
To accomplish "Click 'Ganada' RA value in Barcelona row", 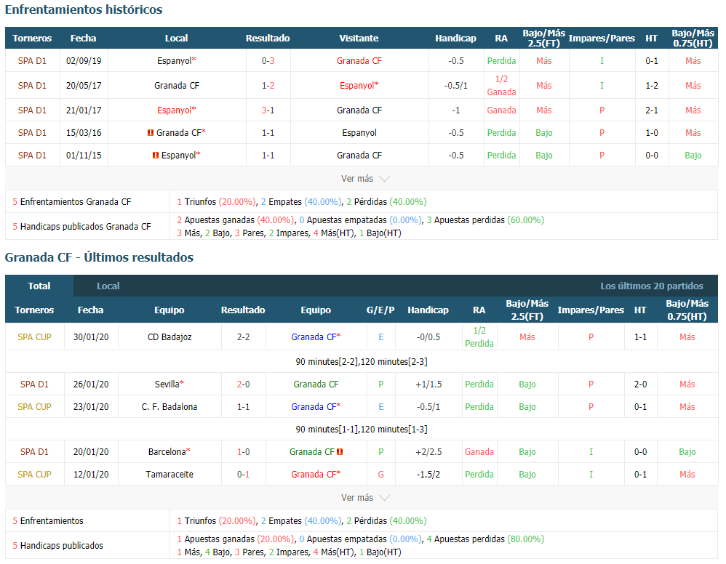I will [479, 452].
